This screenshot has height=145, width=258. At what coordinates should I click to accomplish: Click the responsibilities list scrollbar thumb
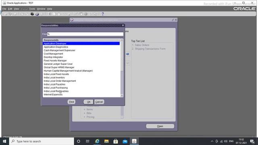(122, 56)
